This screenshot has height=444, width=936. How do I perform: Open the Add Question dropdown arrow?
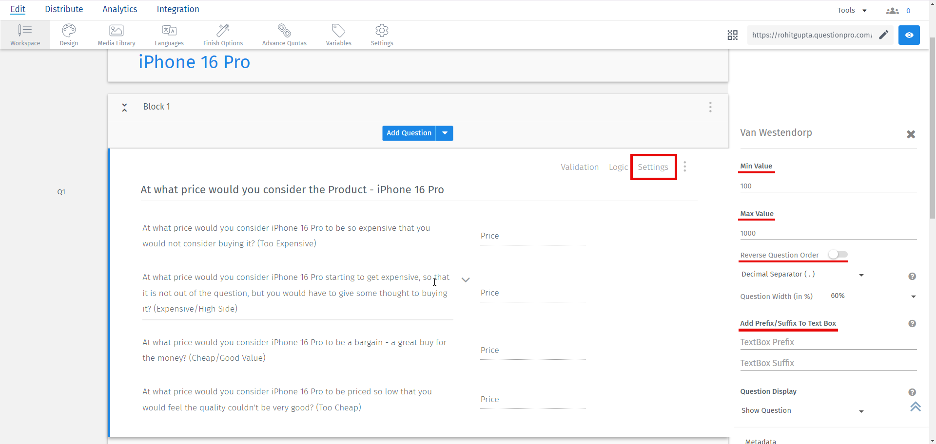(445, 133)
